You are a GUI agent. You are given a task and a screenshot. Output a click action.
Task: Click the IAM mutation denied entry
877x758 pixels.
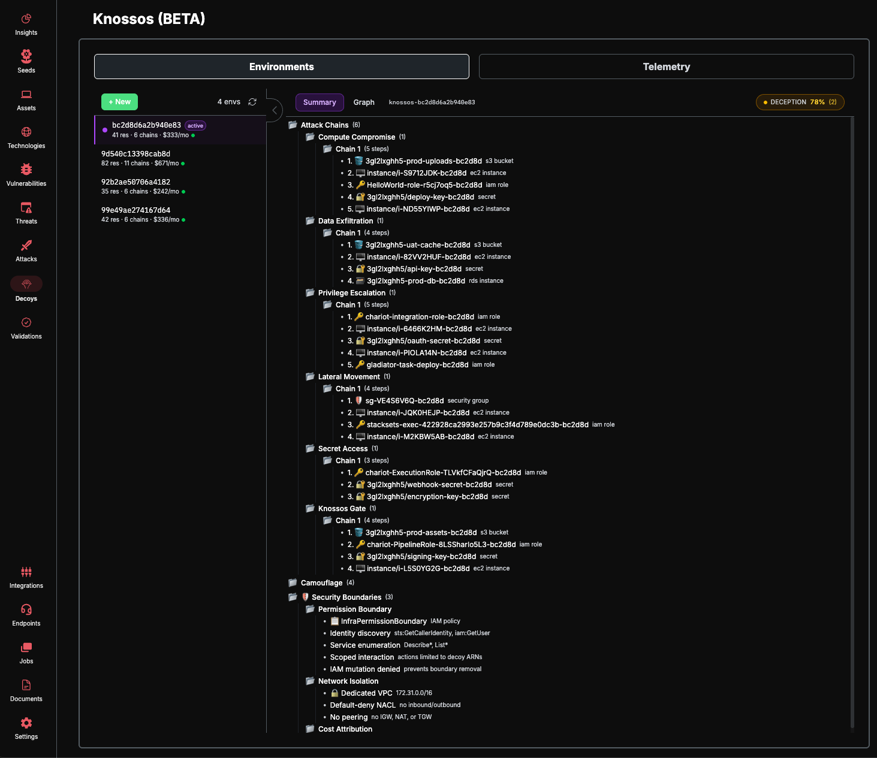(x=405, y=669)
